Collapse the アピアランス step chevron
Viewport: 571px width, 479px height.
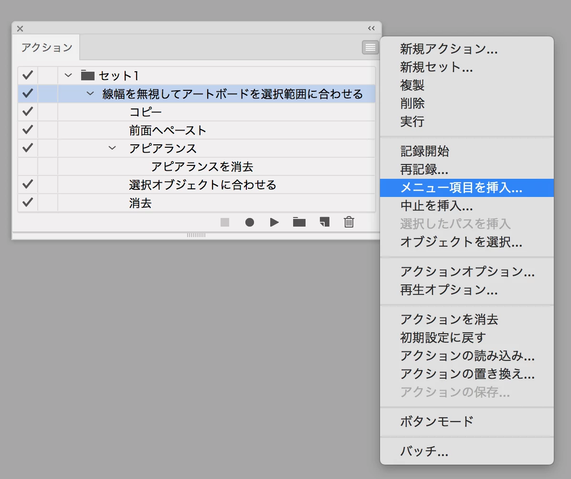pos(112,148)
